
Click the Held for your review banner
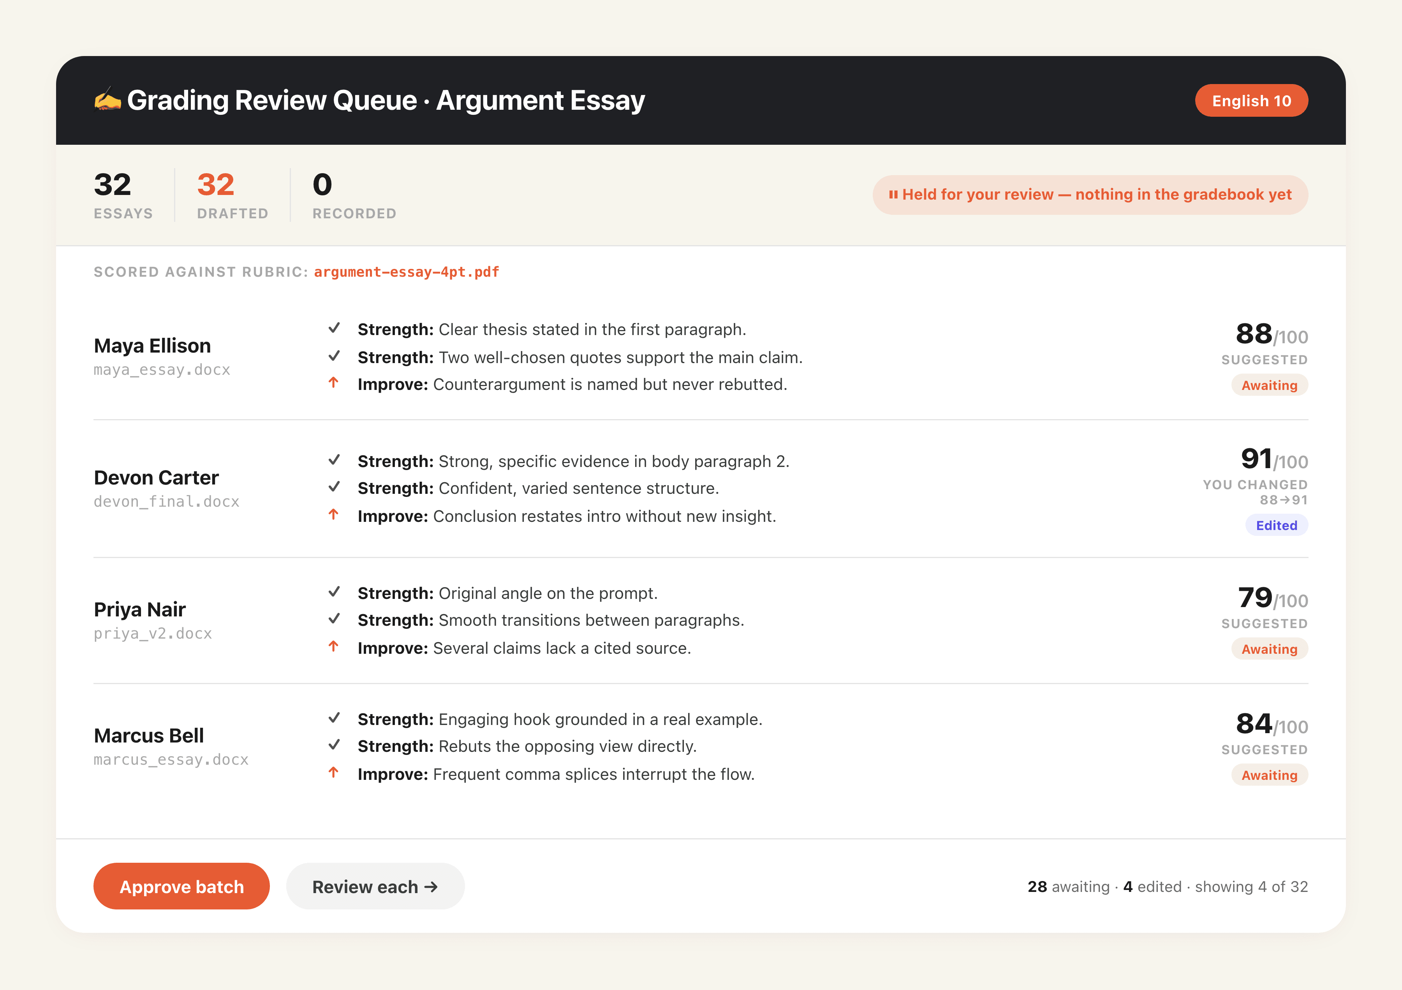pyautogui.click(x=1090, y=195)
